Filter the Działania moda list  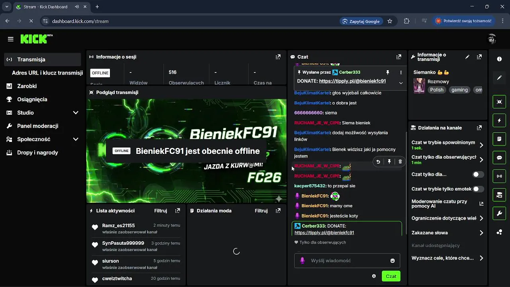[261, 210]
